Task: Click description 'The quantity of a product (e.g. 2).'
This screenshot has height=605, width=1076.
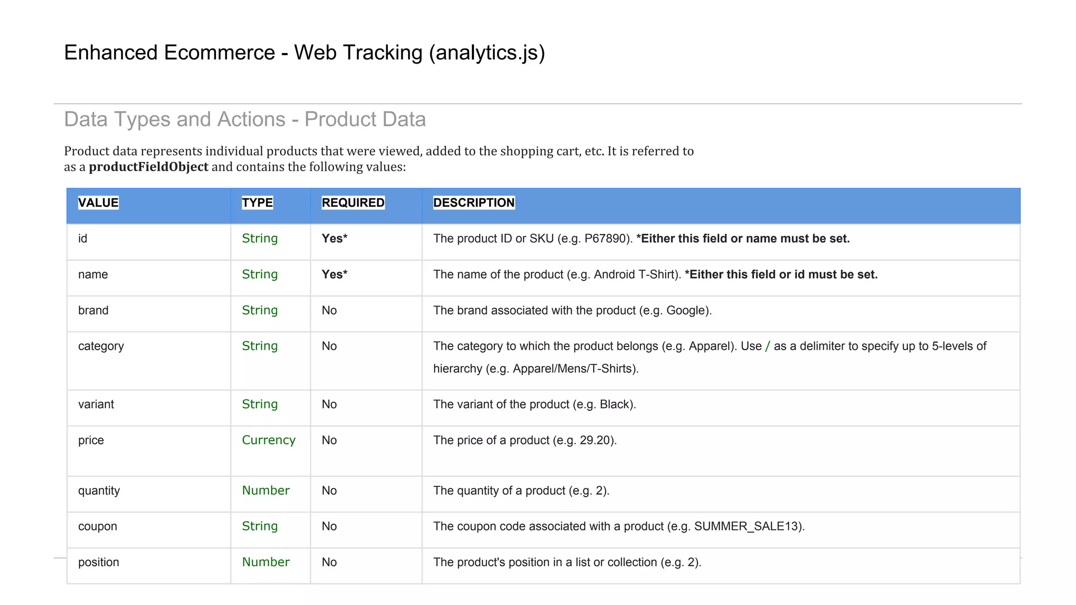Action: tap(521, 491)
